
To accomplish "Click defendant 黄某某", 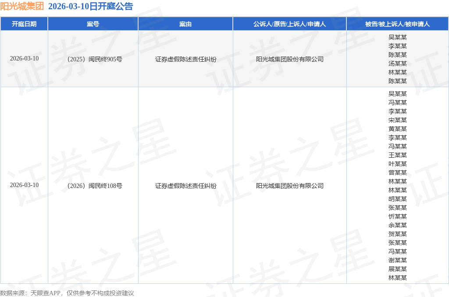I will [x=397, y=129].
